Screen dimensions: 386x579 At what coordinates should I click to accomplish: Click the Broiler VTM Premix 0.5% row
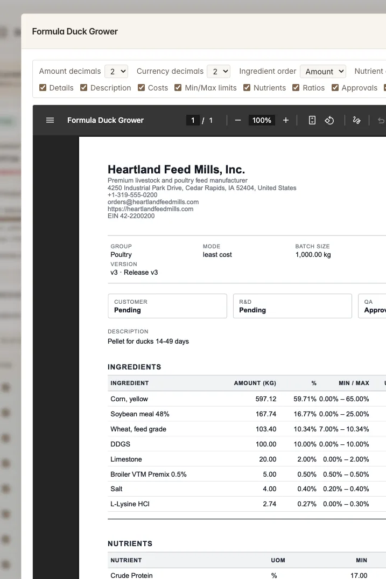[x=247, y=474]
